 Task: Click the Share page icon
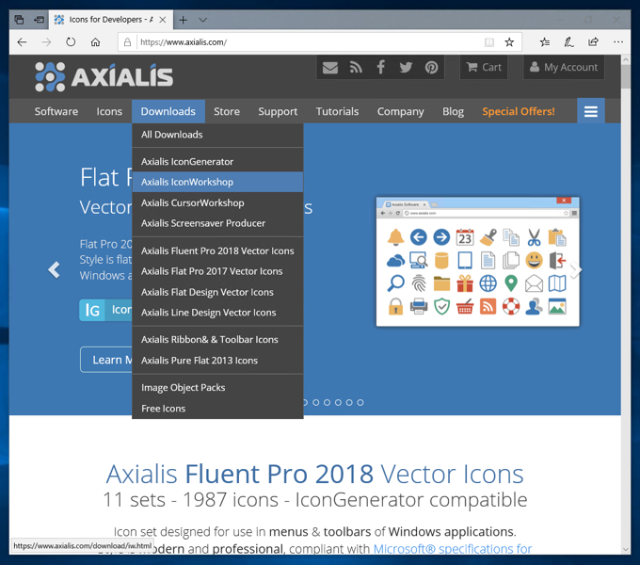(593, 42)
